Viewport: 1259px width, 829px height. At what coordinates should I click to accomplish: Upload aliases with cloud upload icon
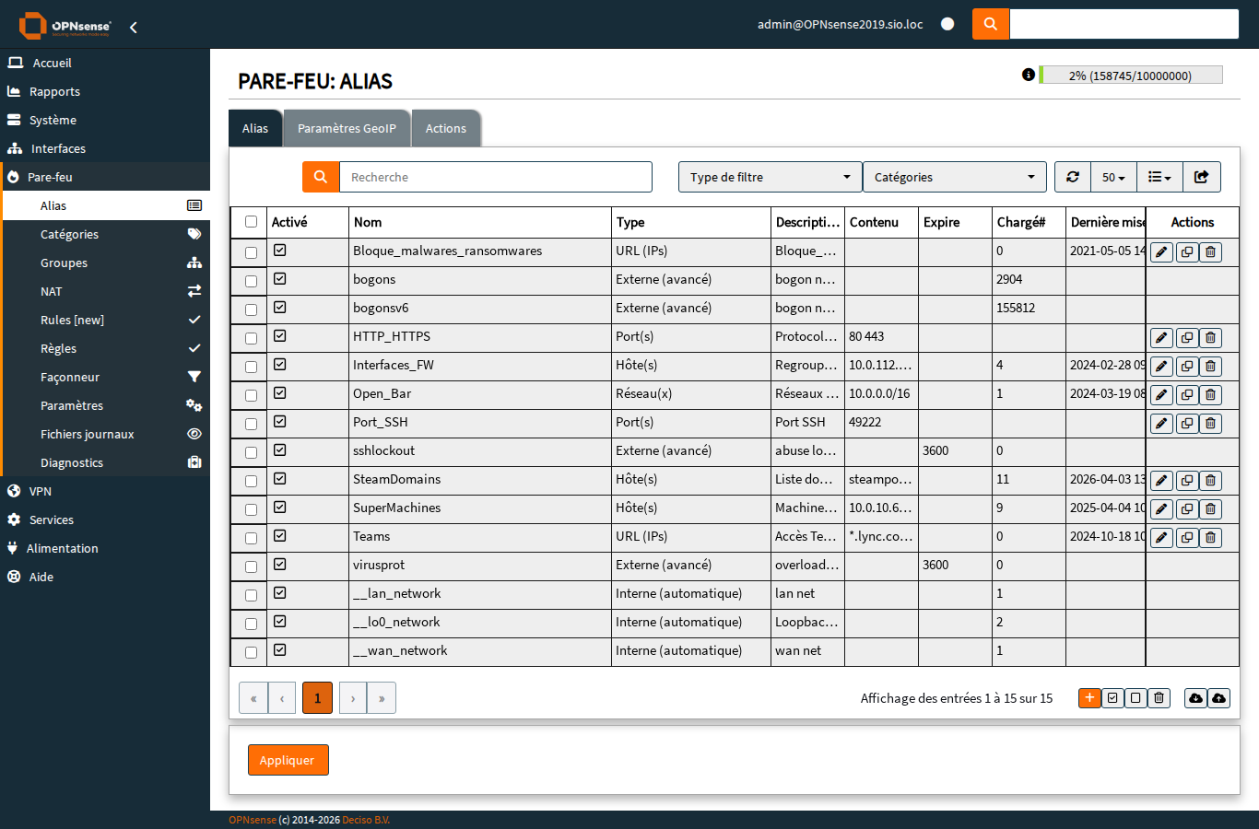coord(1218,698)
